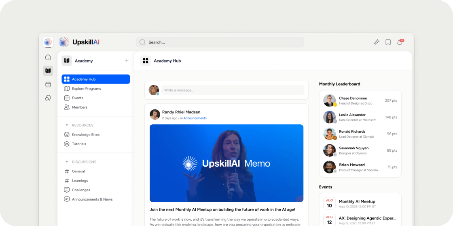Image resolution: width=453 pixels, height=226 pixels.
Task: Open Announcements & News discussion
Action: pos(95,199)
